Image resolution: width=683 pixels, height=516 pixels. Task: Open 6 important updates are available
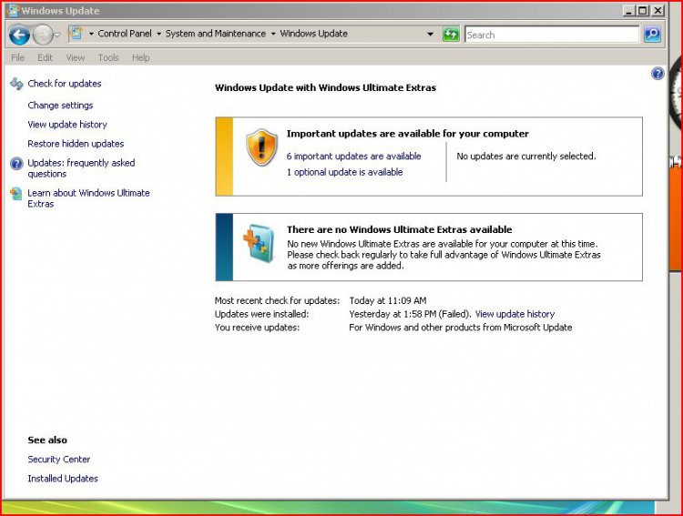[353, 157]
